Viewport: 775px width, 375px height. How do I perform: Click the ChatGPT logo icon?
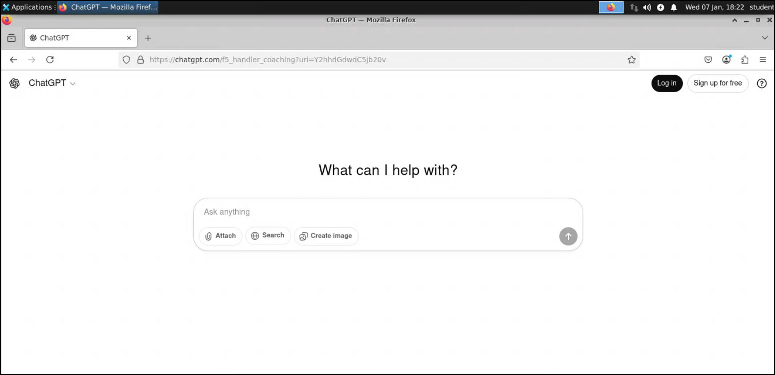[15, 83]
